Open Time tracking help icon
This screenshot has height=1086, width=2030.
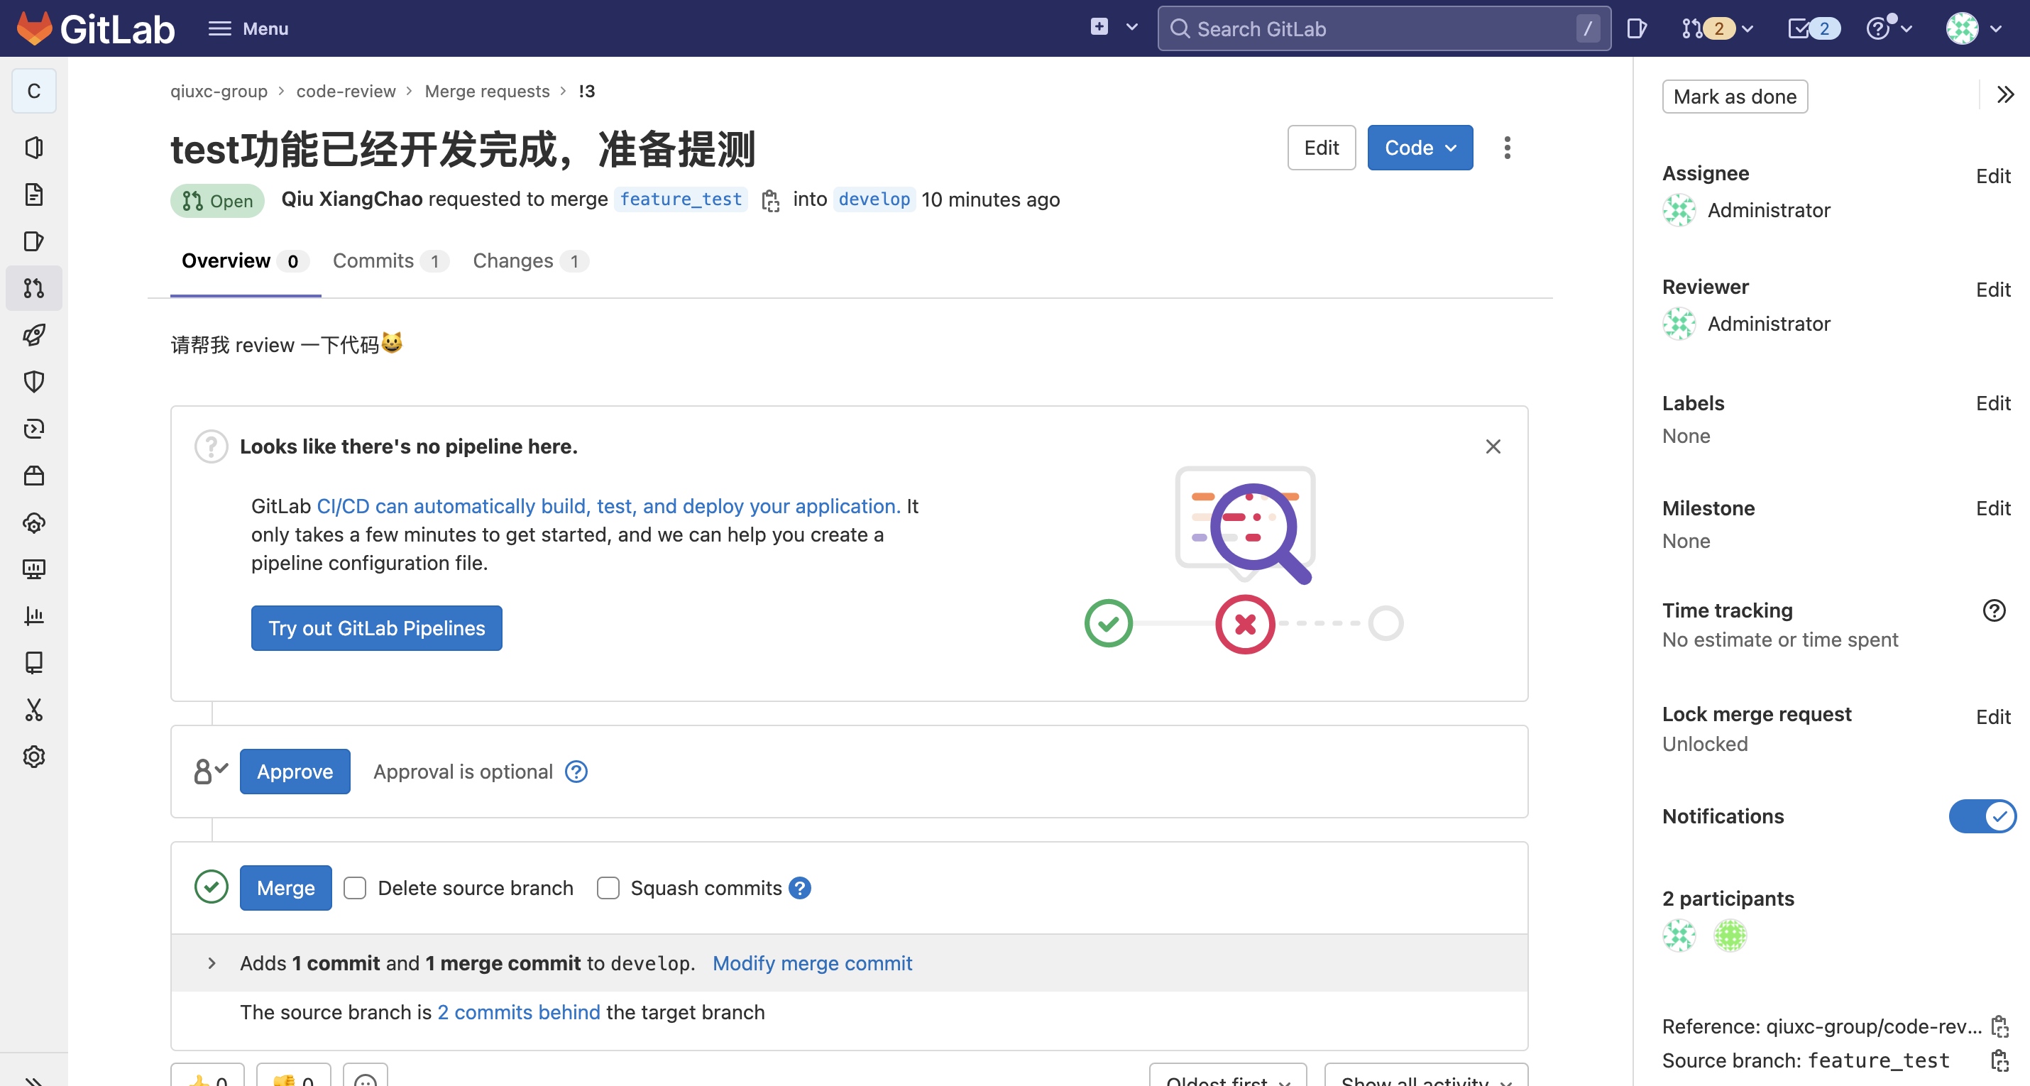(1994, 610)
